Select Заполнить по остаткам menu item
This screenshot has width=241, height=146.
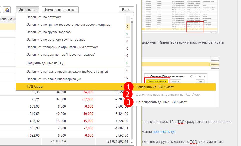[44, 17]
